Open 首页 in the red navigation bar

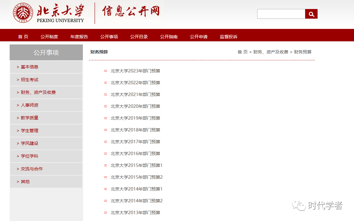coord(23,37)
